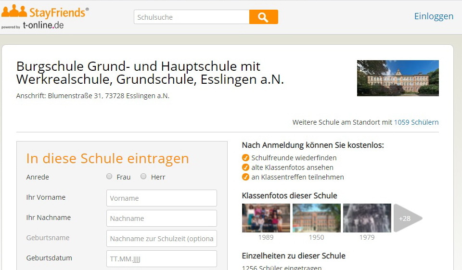This screenshot has height=270, width=462.
Task: Open the 1950 class photo thumbnail
Action: (x=316, y=218)
